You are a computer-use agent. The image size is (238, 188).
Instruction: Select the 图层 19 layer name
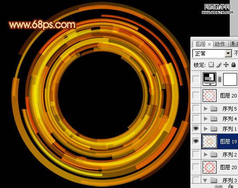point(228,142)
